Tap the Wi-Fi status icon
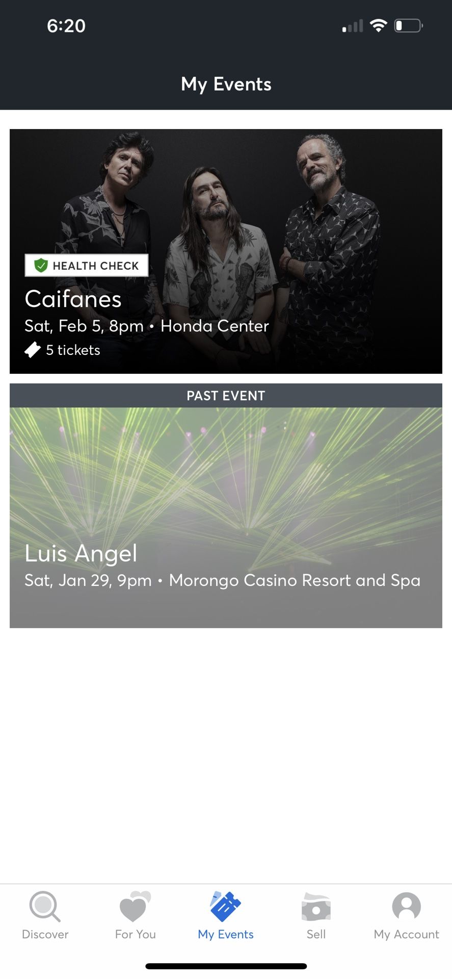The width and height of the screenshot is (452, 979). [378, 25]
